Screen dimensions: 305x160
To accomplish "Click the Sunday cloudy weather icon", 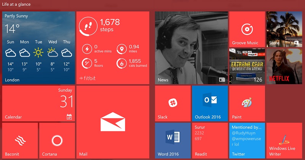I will click(x=11, y=53).
